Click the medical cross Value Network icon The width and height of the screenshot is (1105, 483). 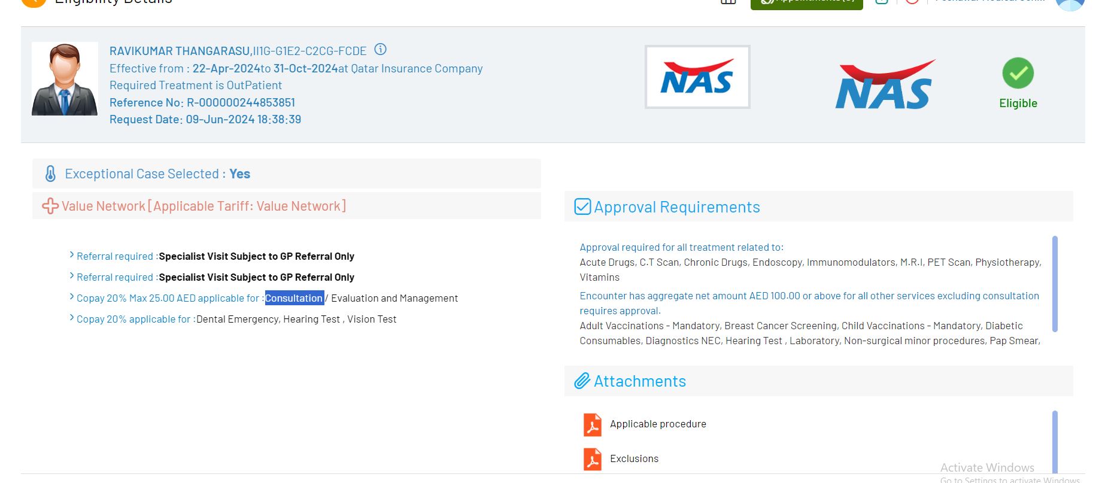(x=50, y=206)
